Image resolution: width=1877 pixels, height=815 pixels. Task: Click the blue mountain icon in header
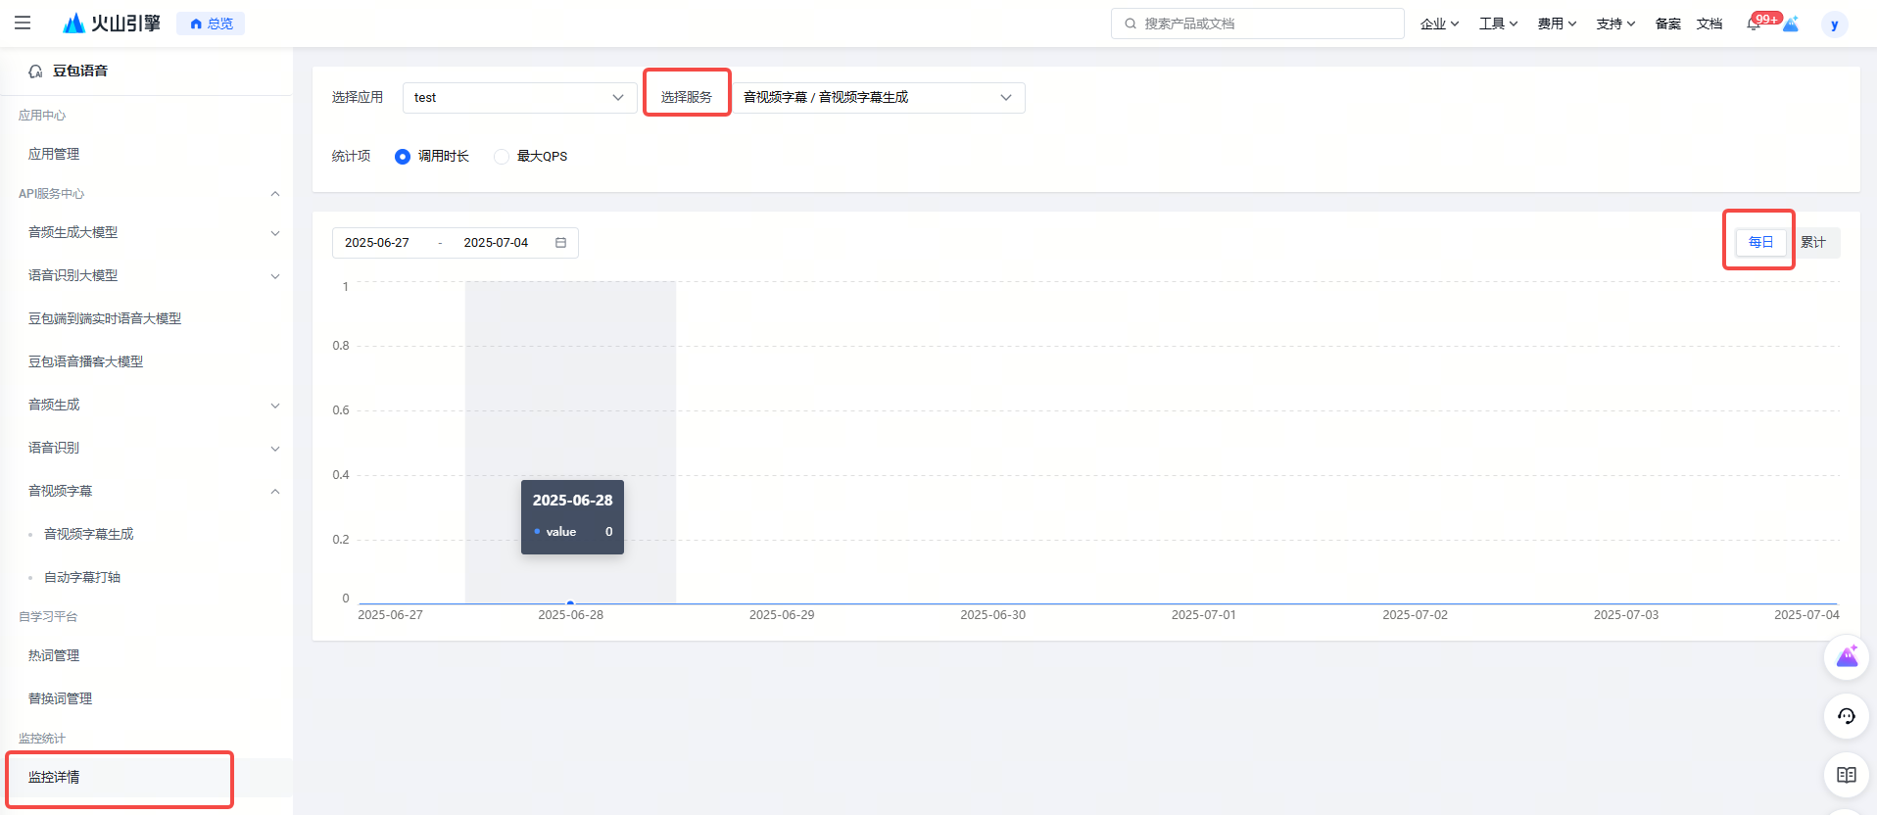pos(1791,24)
